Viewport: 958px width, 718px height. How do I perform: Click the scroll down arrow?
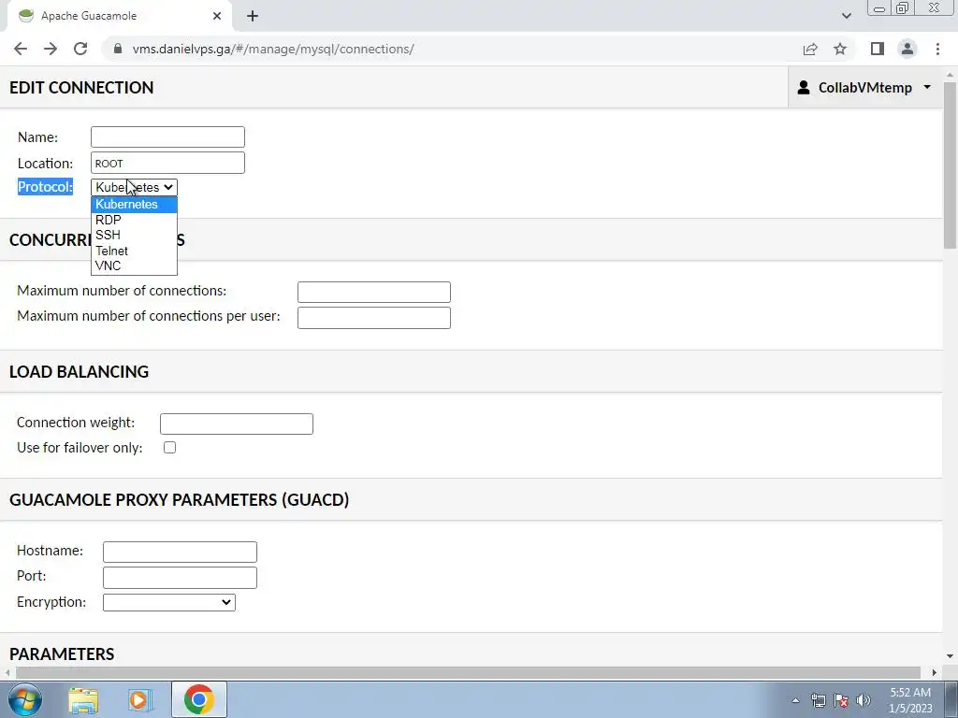950,656
